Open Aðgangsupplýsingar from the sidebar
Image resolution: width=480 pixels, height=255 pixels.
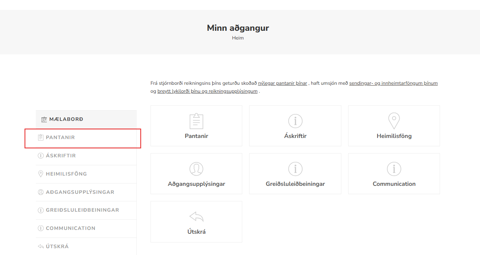pos(80,192)
